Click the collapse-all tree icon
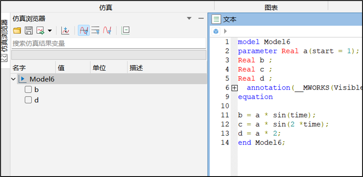This screenshot has width=363, height=177. pos(125,31)
